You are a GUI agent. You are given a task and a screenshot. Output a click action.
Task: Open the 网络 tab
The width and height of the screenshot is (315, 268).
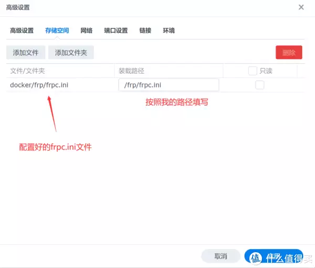[87, 31]
